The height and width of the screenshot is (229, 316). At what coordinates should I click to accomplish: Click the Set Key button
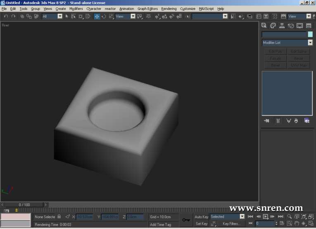202,224
